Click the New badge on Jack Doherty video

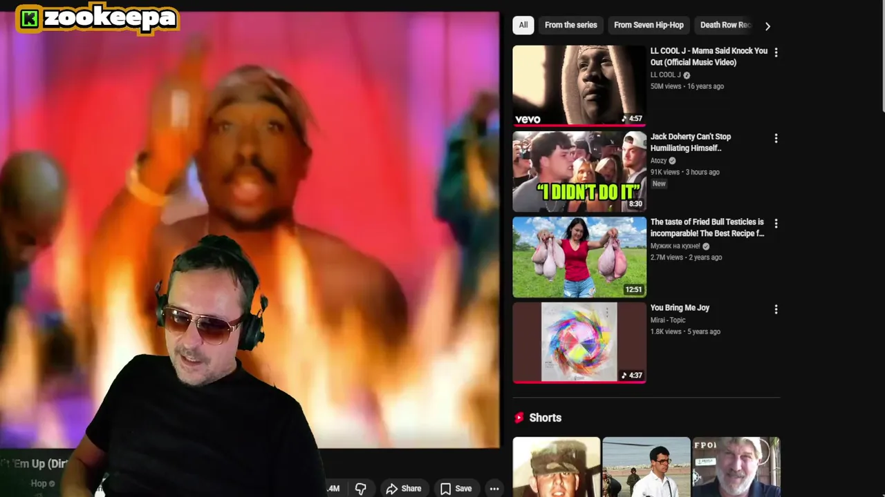coord(659,184)
